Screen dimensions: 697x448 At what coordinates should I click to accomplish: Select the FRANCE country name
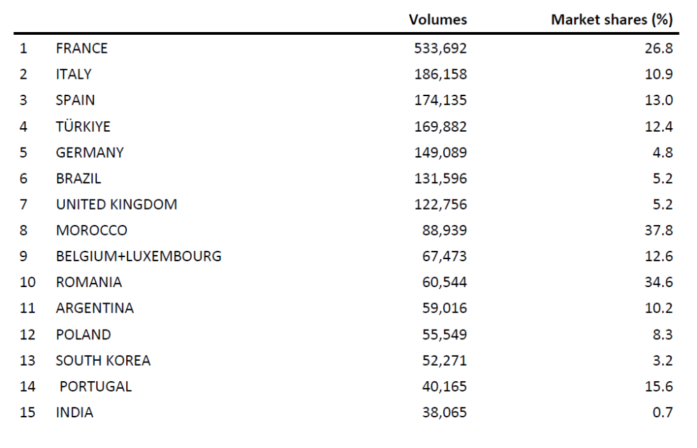[82, 48]
